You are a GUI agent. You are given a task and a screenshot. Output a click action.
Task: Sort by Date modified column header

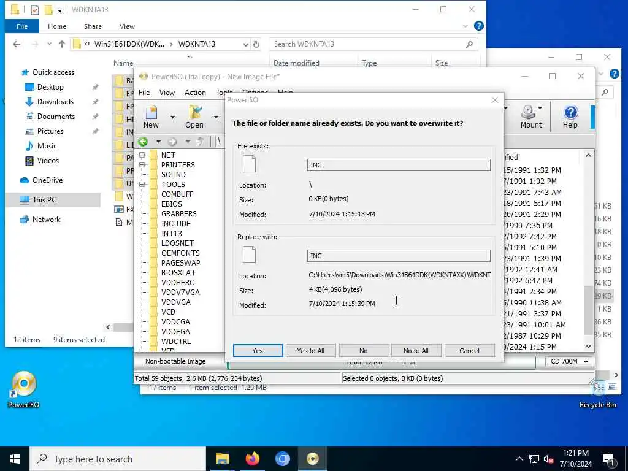pos(296,63)
